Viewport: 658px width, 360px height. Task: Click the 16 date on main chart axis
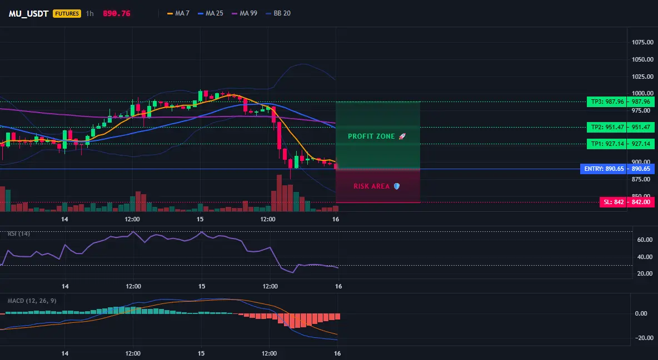pyautogui.click(x=336, y=219)
